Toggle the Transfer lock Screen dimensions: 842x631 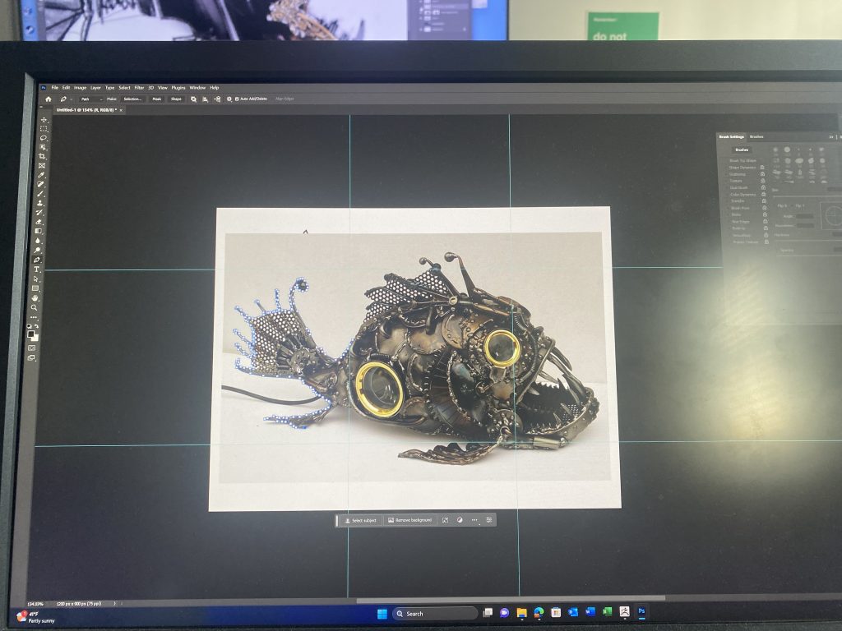tap(764, 201)
